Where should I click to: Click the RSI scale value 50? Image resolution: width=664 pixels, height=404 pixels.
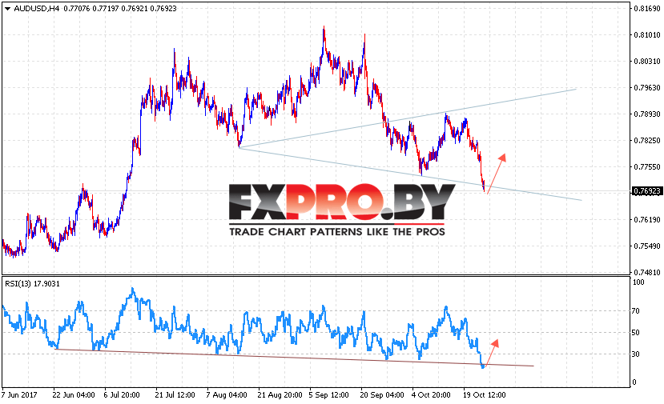[x=636, y=333]
